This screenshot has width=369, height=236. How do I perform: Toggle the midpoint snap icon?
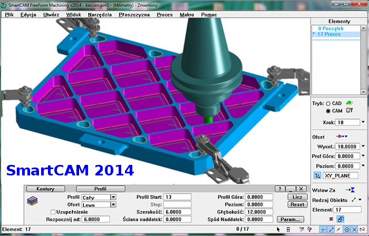[338, 229]
